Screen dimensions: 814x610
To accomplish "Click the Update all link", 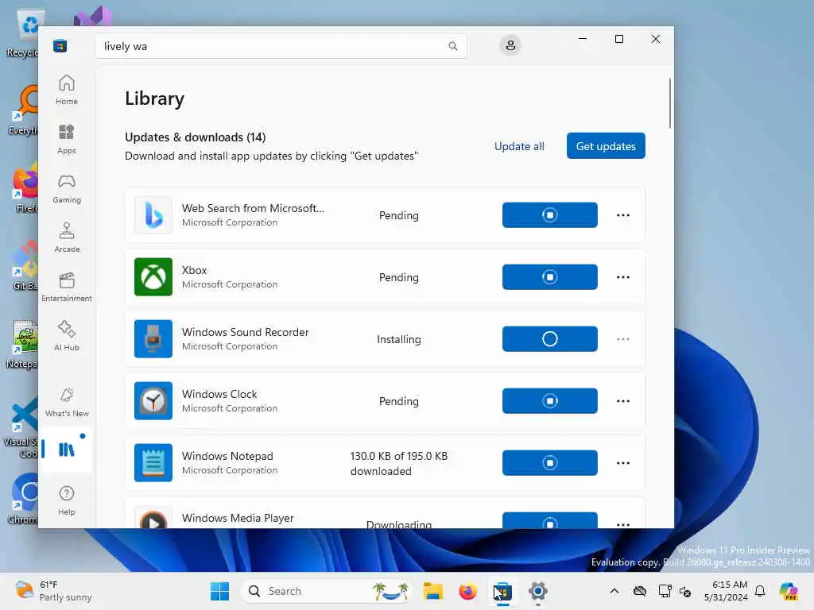I will 519,146.
